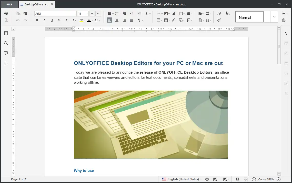Toggle nonprinting characters in toolbar
Image resolution: width=292 pixels, height=183 pixels.
pyautogui.click(x=139, y=20)
